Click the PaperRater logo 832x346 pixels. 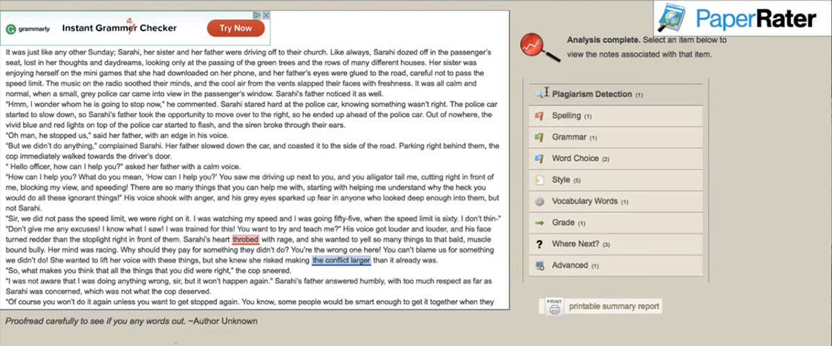click(737, 19)
